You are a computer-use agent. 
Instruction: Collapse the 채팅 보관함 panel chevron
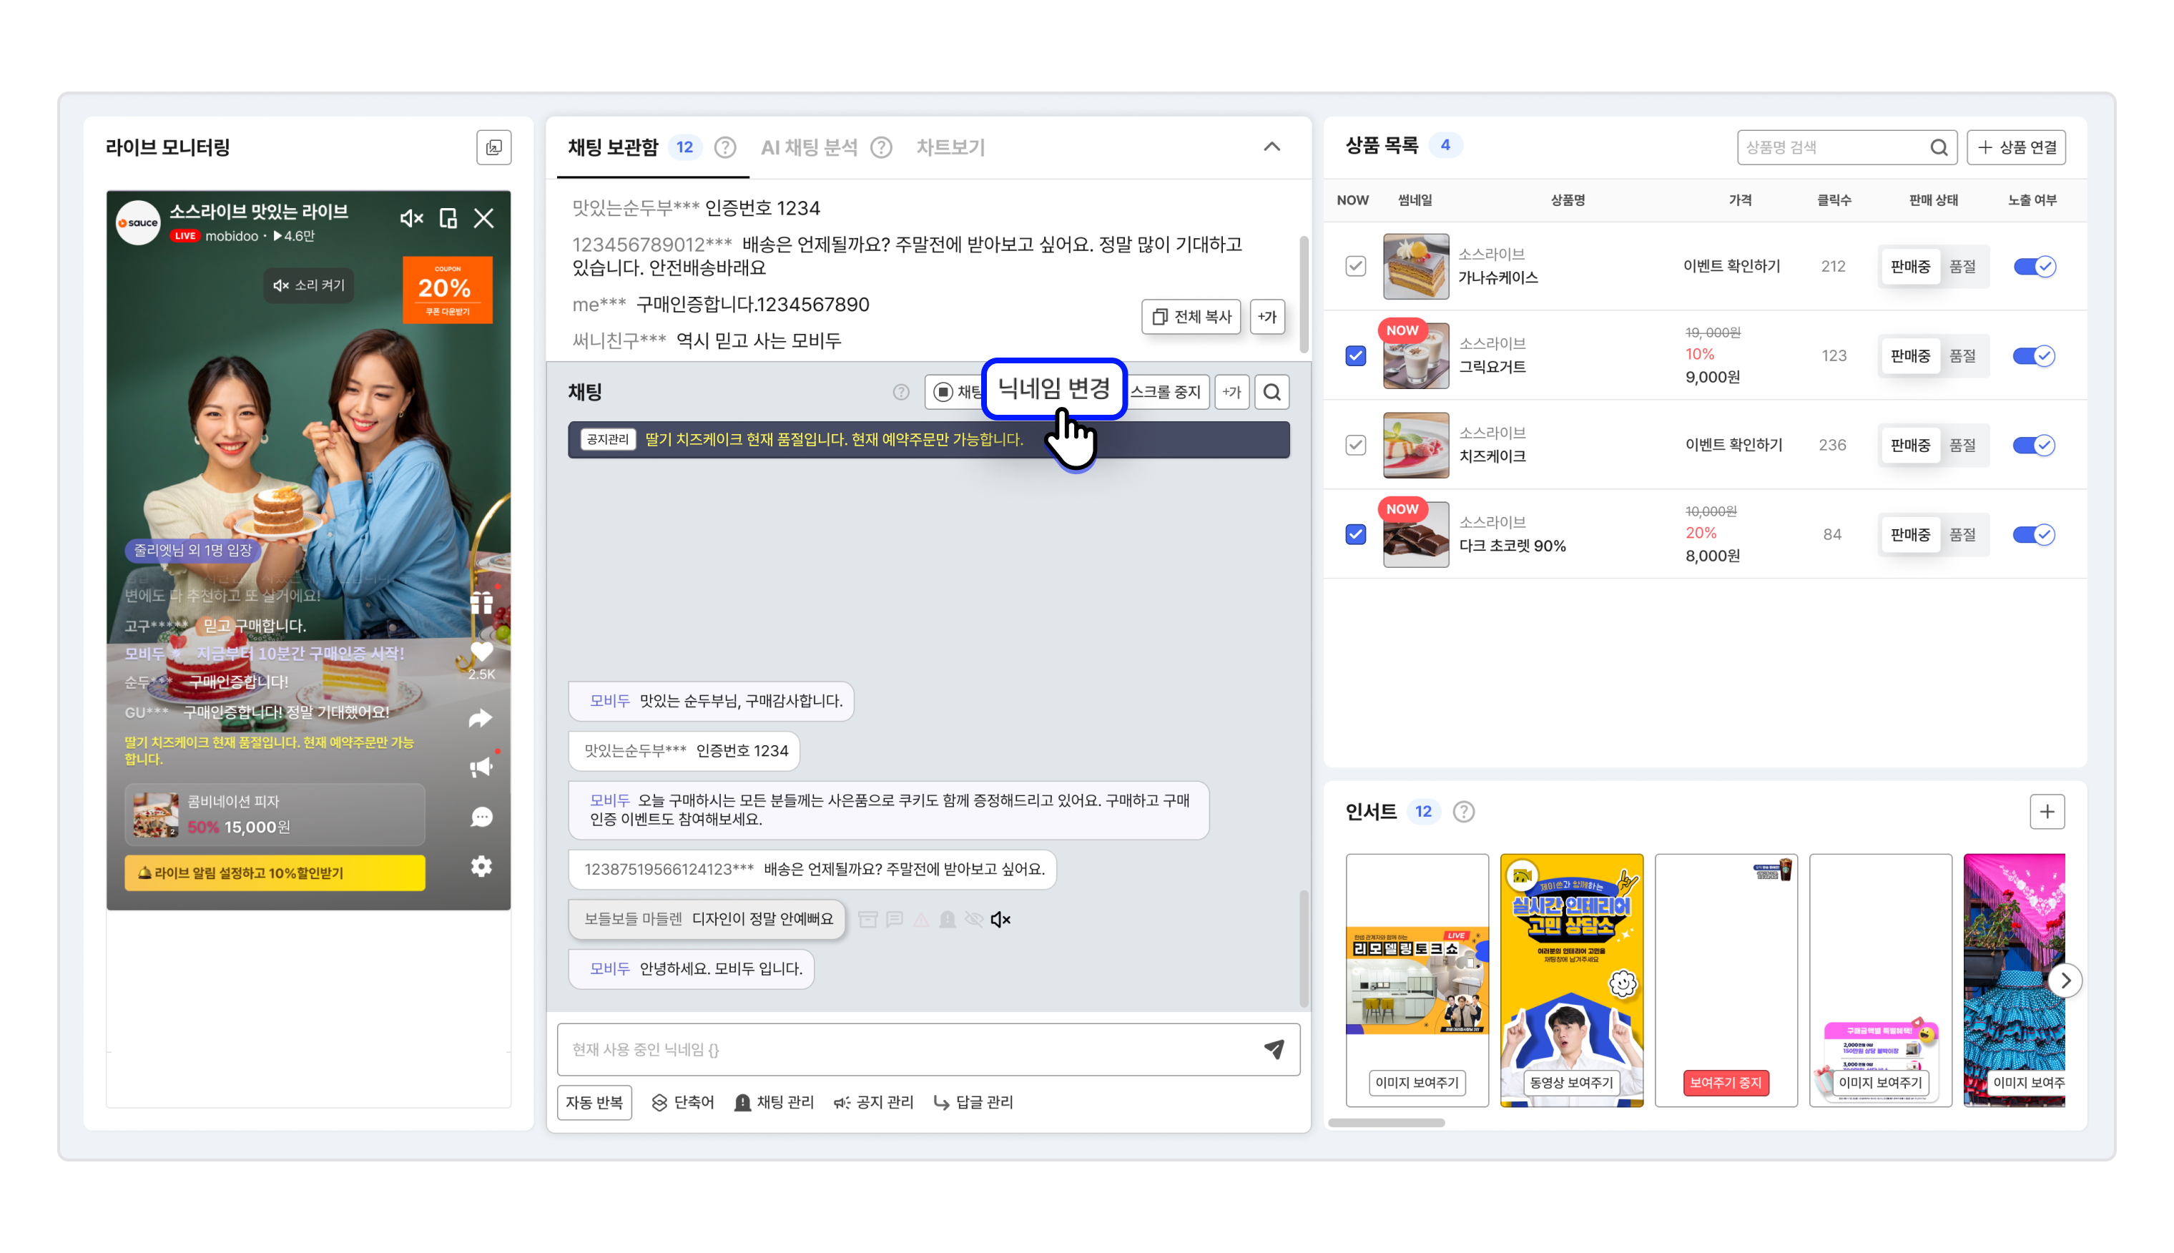(1272, 147)
